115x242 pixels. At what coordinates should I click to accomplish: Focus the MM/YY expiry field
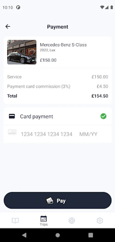88,134
